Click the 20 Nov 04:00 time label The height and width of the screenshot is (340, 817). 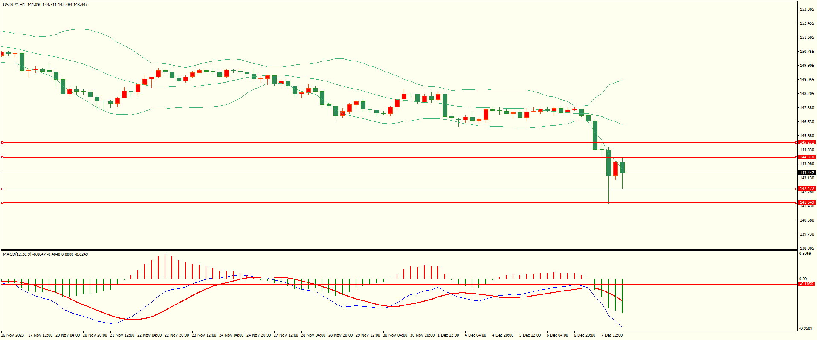[x=67, y=335]
